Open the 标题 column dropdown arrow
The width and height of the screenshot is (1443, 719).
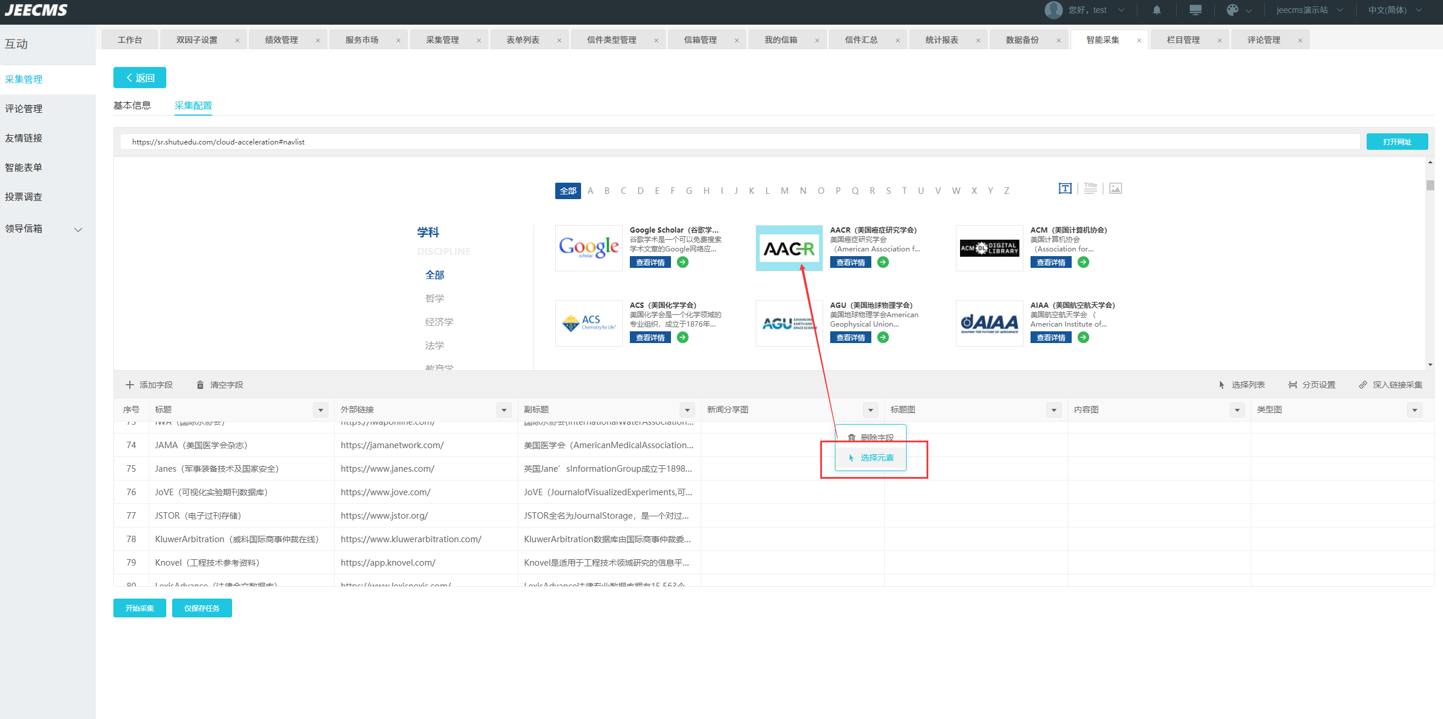pyautogui.click(x=321, y=410)
